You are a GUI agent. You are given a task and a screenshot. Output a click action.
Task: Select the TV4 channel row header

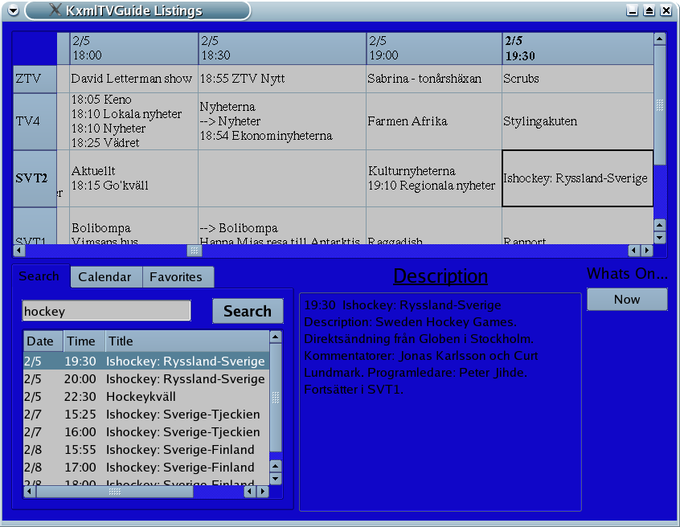(35, 121)
